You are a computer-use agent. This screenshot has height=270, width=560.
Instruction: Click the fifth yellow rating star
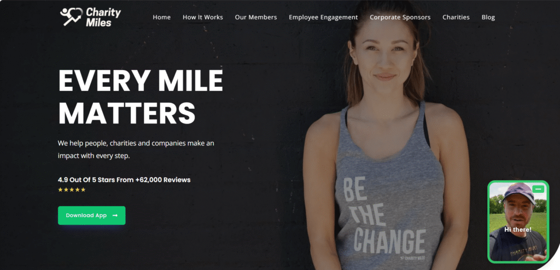83,190
